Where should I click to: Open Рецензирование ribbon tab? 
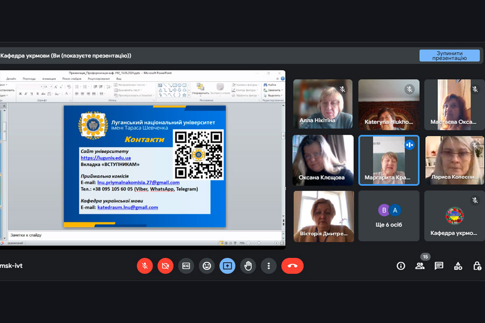99,79
